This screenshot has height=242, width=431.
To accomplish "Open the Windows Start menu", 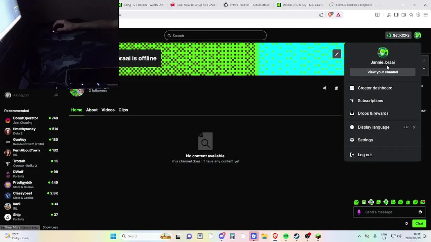I will (113, 236).
